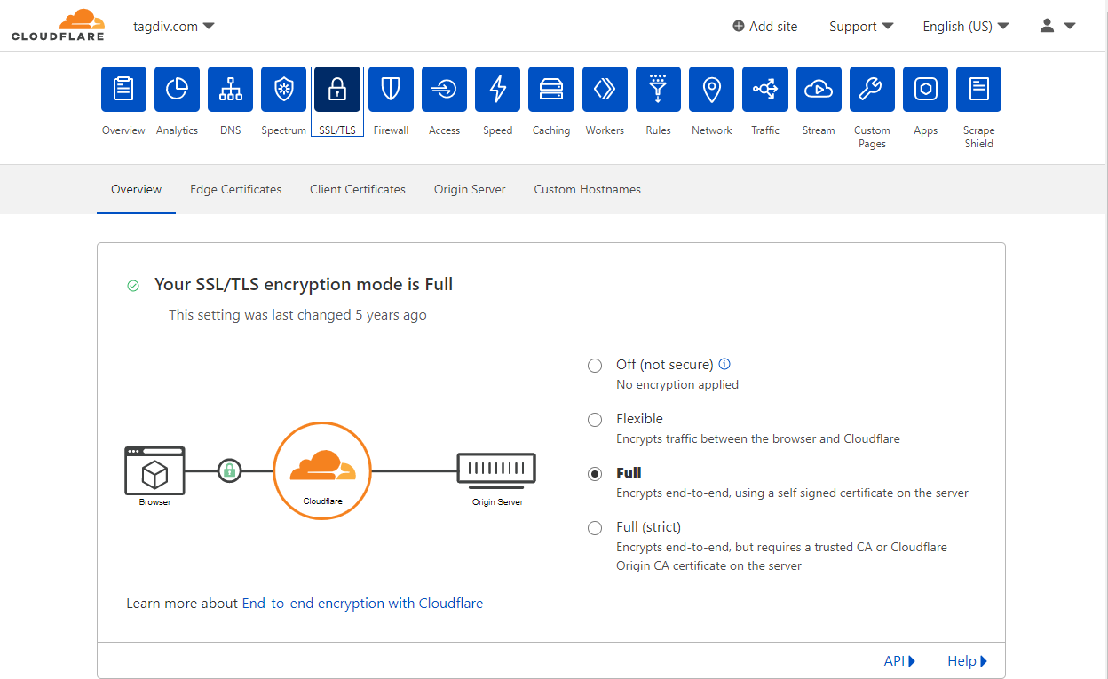
Task: Open the Rules funnel icon
Action: 658,89
